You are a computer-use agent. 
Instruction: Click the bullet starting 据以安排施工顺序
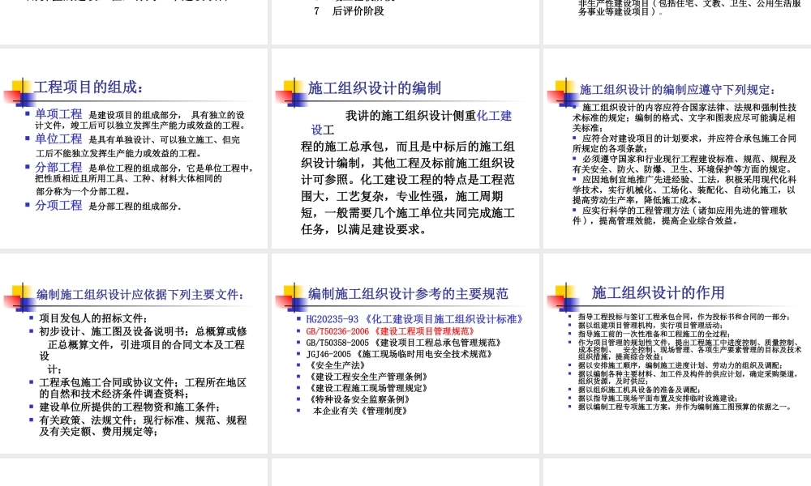(680, 365)
